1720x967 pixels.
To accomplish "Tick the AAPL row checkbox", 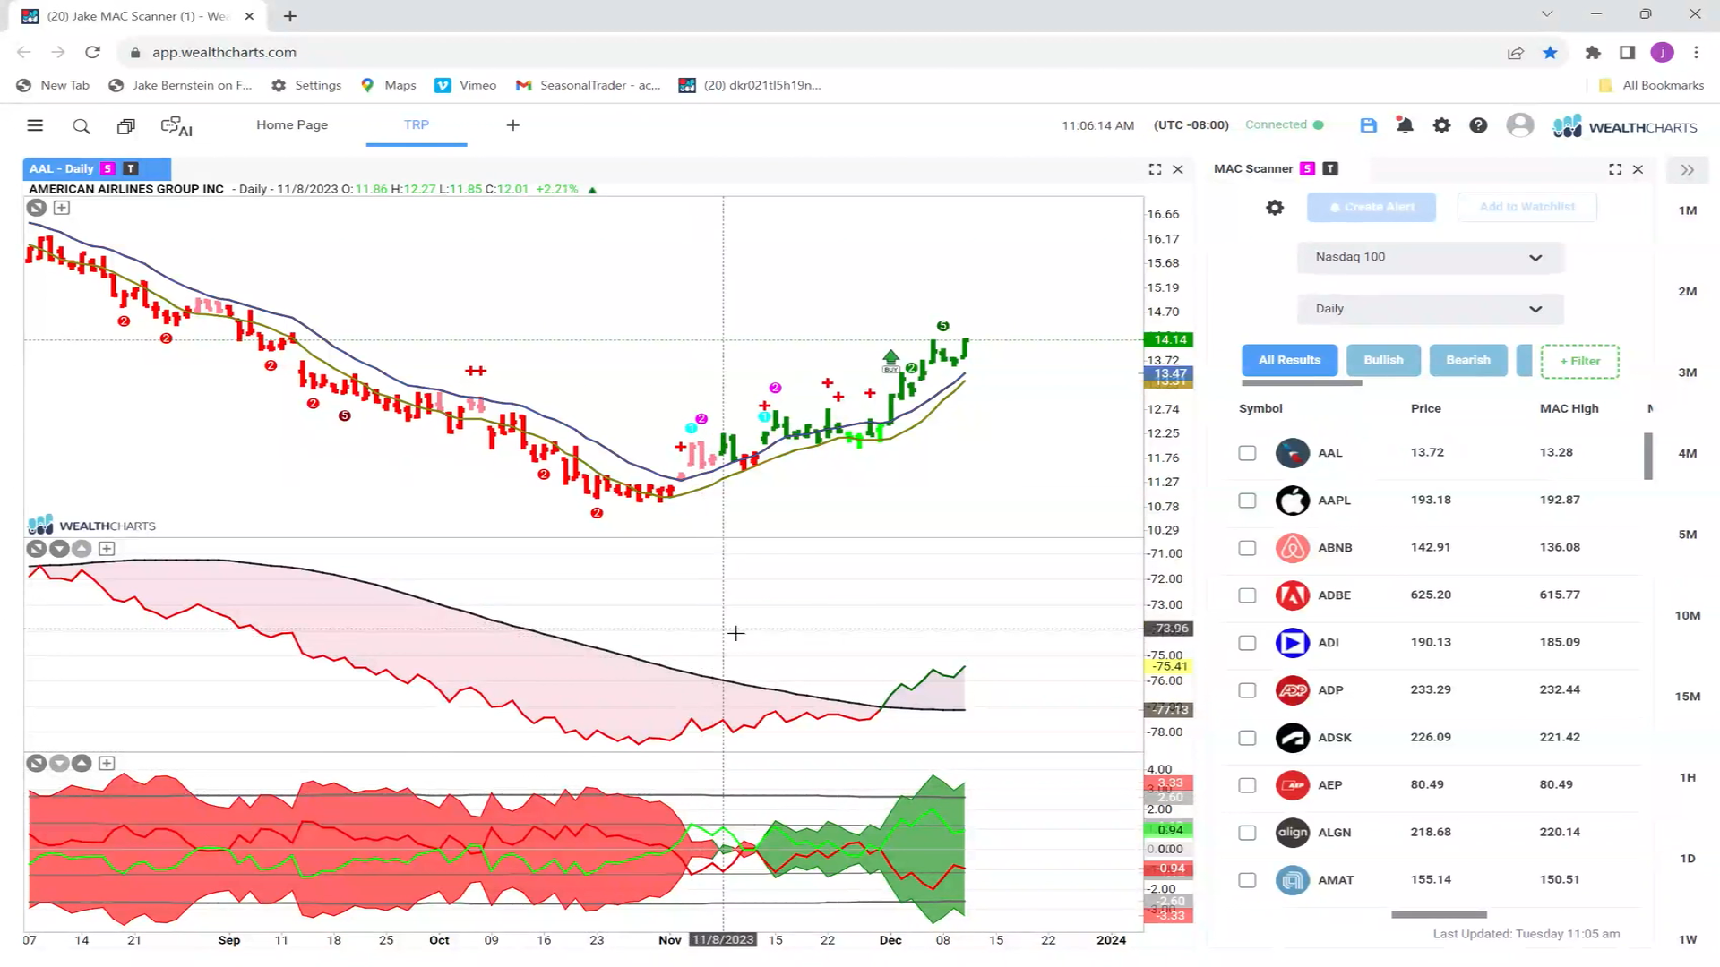I will click(1247, 501).
